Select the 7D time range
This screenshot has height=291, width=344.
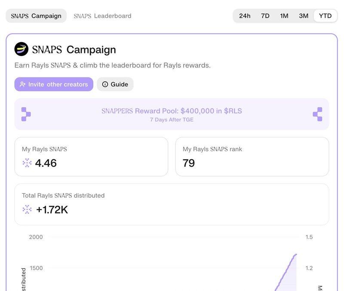click(x=265, y=16)
